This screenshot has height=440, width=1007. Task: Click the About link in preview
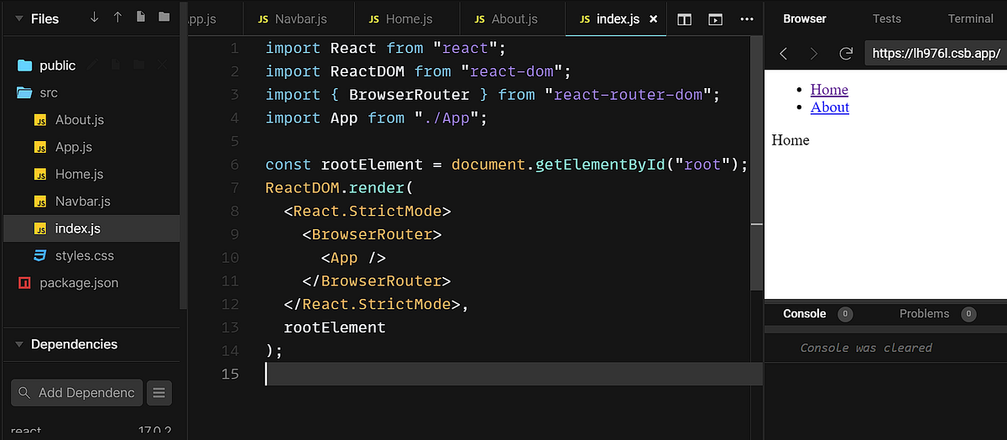830,107
